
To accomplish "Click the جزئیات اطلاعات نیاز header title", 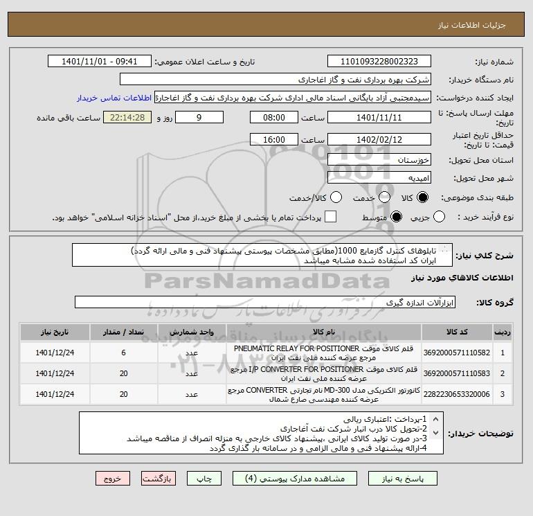I will coord(472,25).
